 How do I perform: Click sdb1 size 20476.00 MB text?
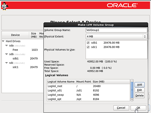point(111,43)
